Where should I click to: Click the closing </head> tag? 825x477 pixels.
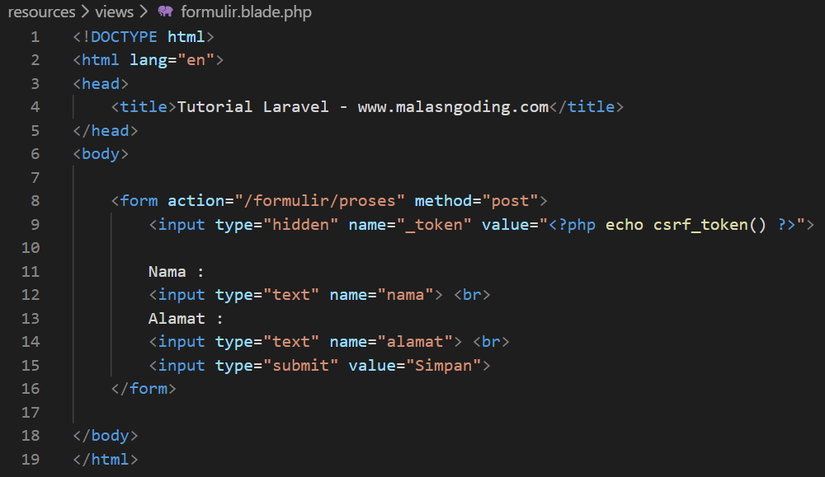pos(106,130)
